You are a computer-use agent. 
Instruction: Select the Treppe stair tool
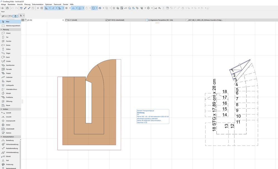click(x=8, y=73)
